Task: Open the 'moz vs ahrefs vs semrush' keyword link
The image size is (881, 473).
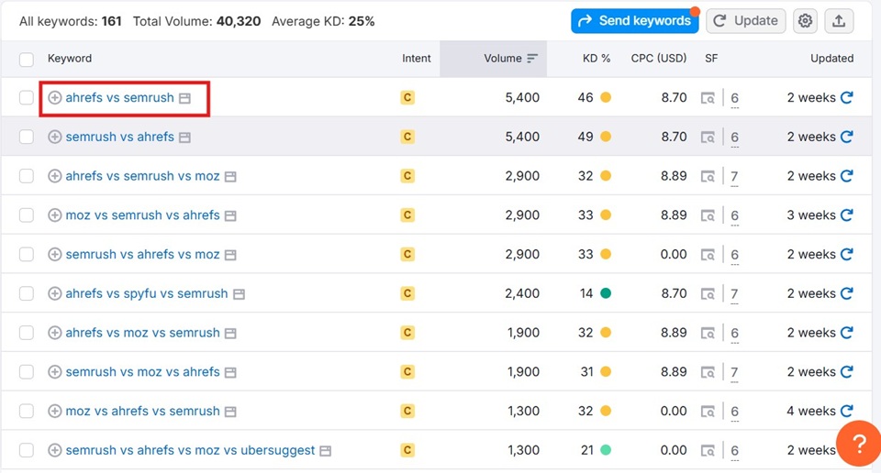Action: coord(143,412)
